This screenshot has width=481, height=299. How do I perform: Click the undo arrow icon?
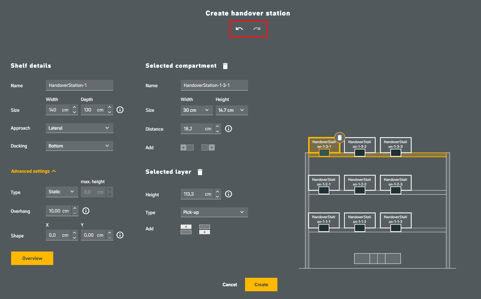tap(239, 29)
